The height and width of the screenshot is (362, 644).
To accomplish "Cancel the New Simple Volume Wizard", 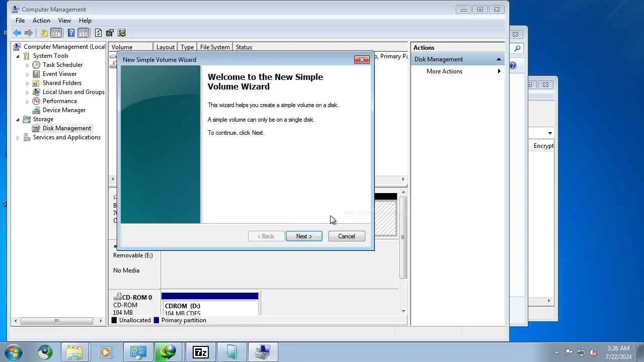I will click(x=346, y=236).
